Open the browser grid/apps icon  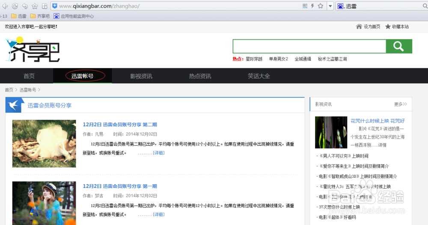pyautogui.click(x=45, y=6)
